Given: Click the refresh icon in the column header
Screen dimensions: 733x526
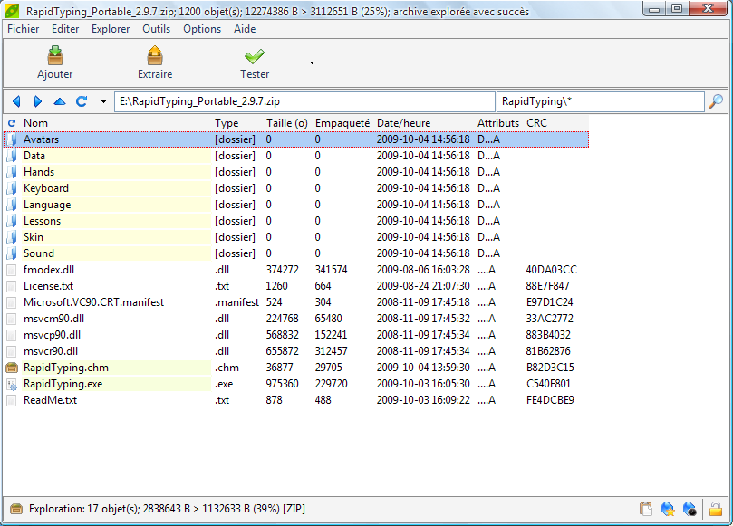Looking at the screenshot, I should pos(12,123).
